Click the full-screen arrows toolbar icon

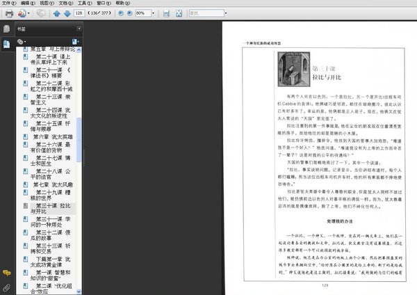coord(178,13)
